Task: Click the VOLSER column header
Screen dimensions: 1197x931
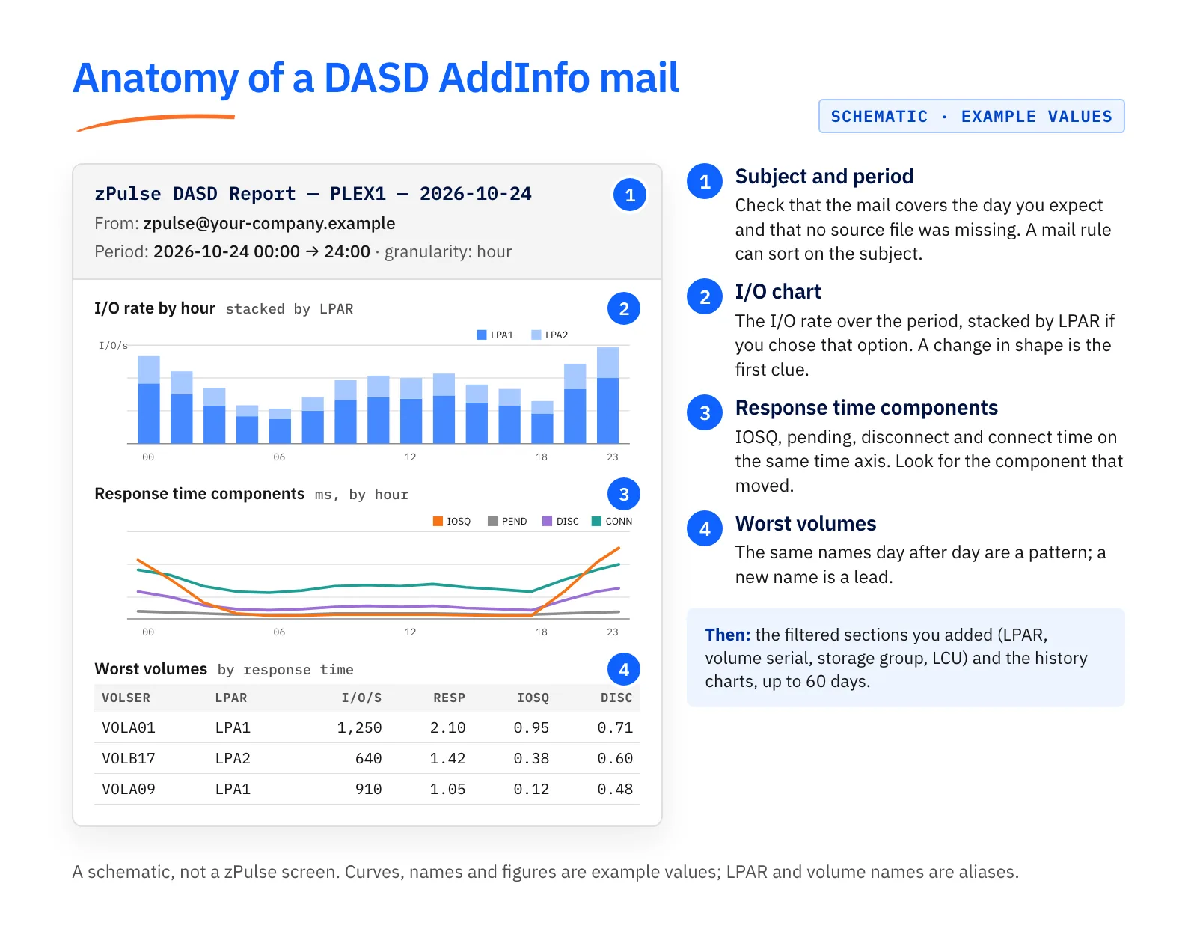Action: 126,698
